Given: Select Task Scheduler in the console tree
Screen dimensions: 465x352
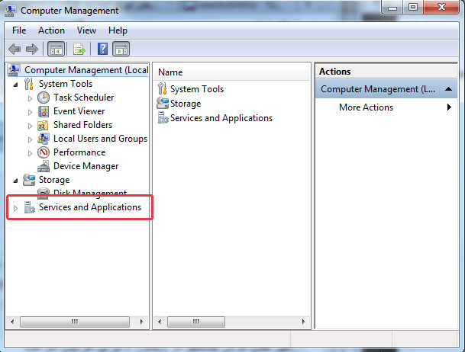Looking at the screenshot, I should [x=83, y=98].
